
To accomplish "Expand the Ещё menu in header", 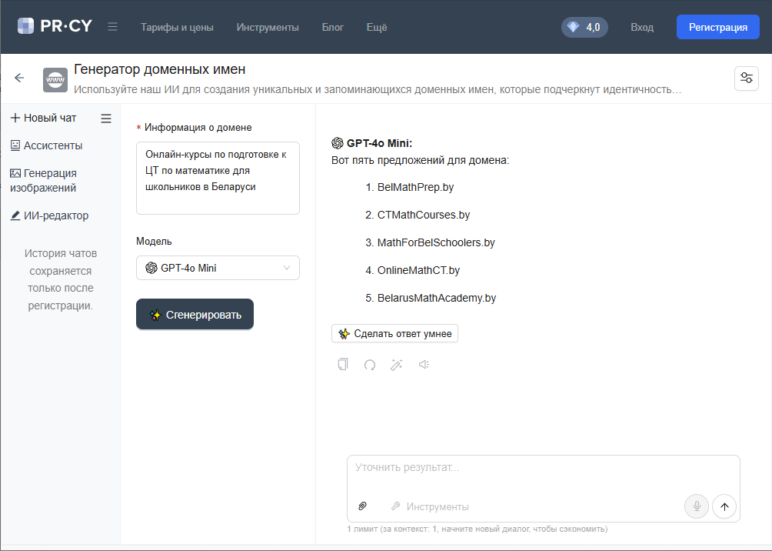I will (377, 27).
